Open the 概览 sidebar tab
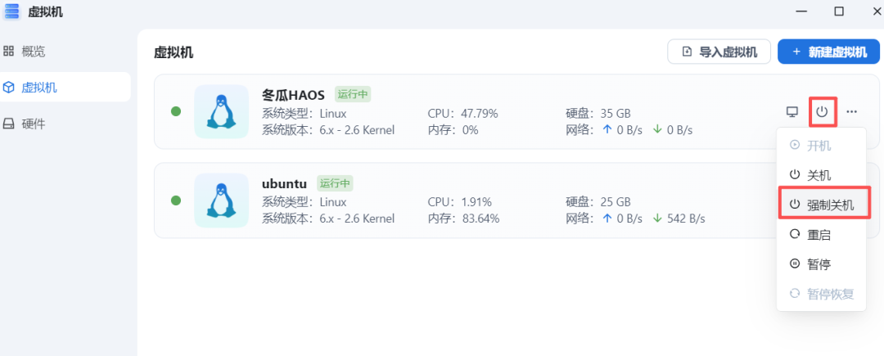This screenshot has height=356, width=884. pos(33,52)
